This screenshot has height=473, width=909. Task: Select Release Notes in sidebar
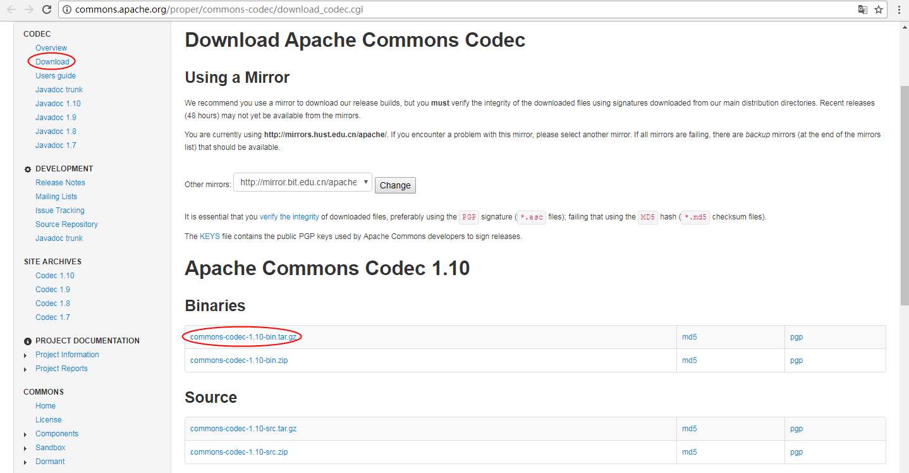(60, 183)
